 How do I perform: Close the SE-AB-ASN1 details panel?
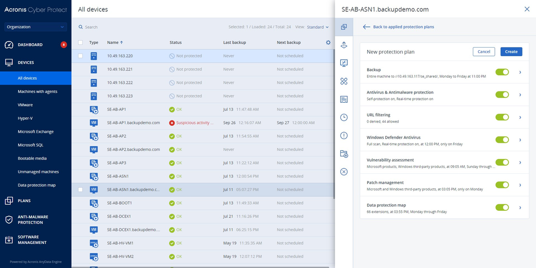(527, 9)
